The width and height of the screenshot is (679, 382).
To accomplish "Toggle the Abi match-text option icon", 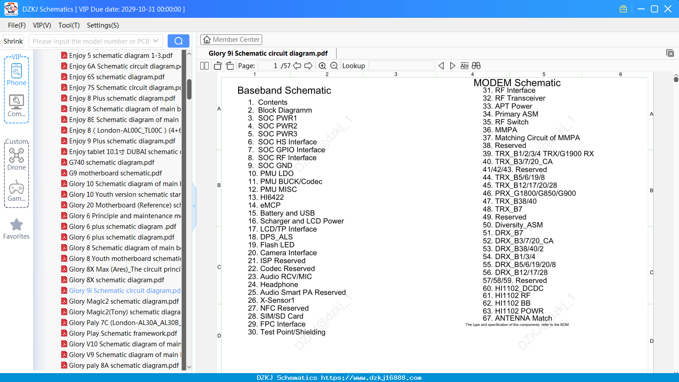I will tap(464, 66).
